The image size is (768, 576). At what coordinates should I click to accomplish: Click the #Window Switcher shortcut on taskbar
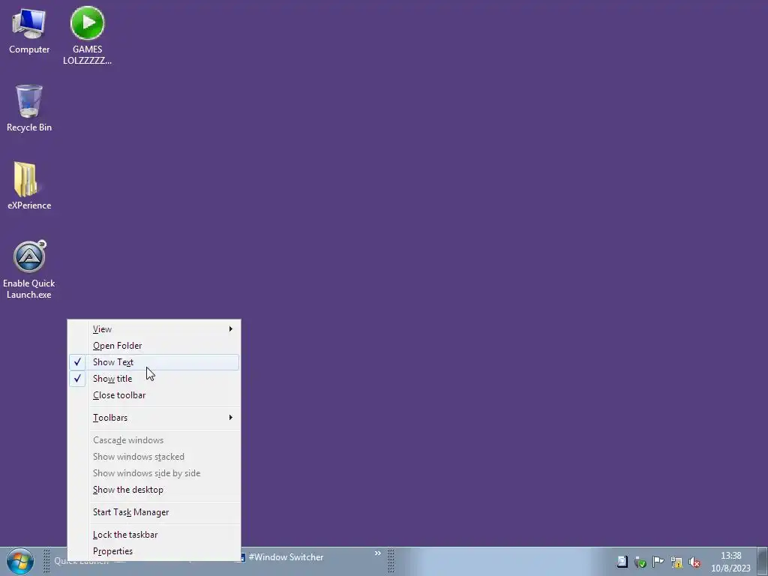tap(282, 557)
